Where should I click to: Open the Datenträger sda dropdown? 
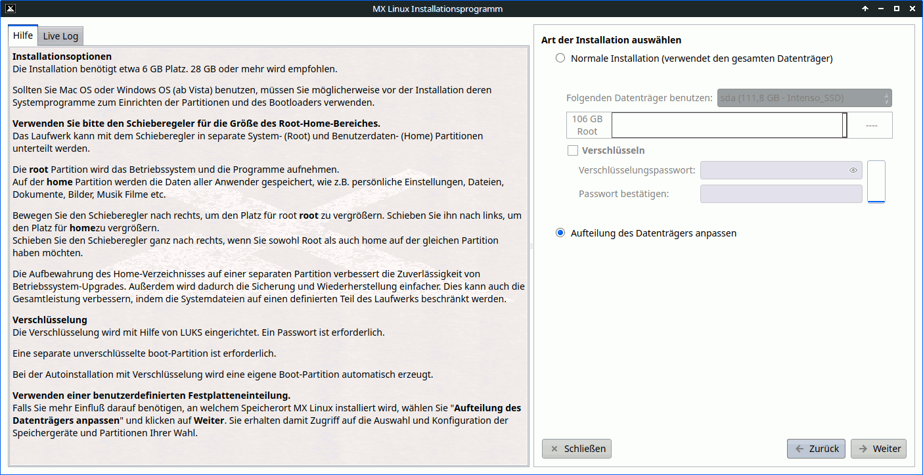point(805,99)
